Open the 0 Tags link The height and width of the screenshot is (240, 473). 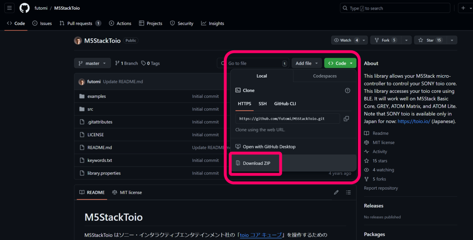(x=151, y=63)
